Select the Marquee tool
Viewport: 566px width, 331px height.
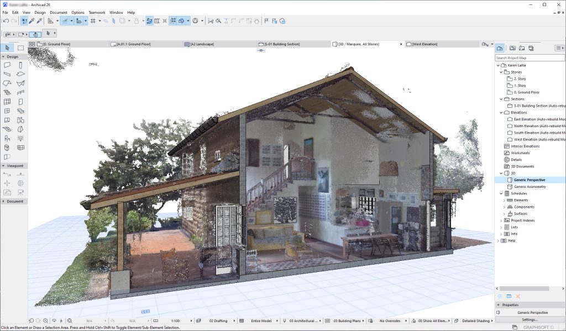tap(20, 48)
